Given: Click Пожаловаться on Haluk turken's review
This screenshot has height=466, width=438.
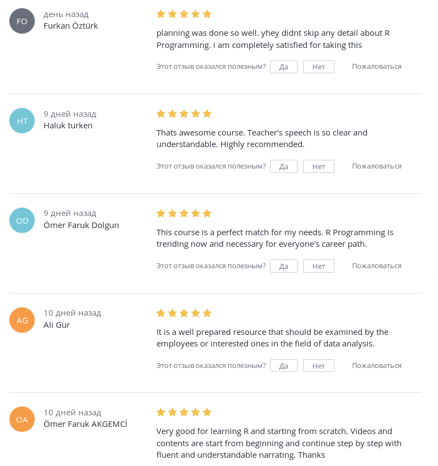Looking at the screenshot, I should click(376, 166).
